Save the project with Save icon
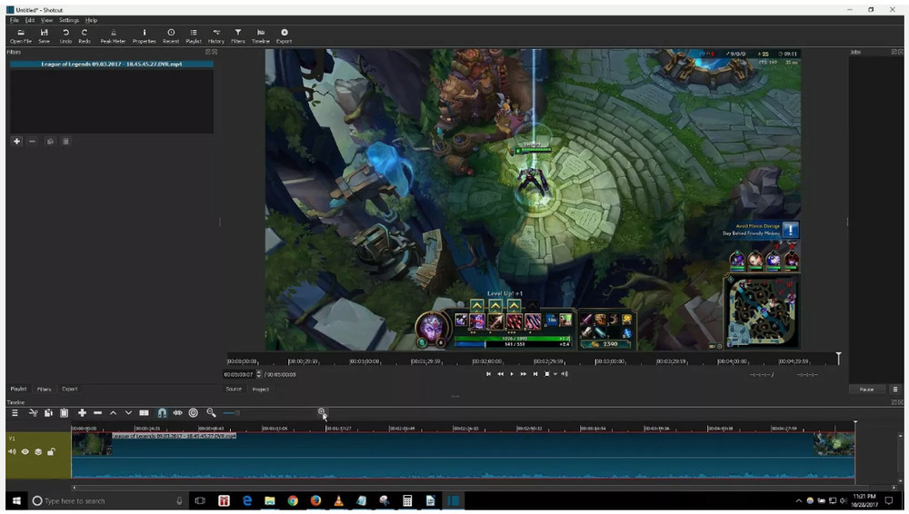The image size is (909, 514). [x=44, y=36]
